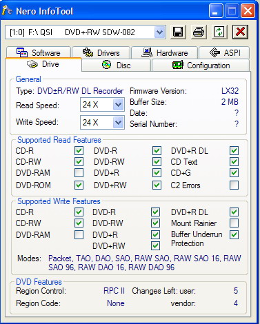Screen dimensions: 260x324
Task: Click the write modes list starting with Packet
Action: (145, 263)
